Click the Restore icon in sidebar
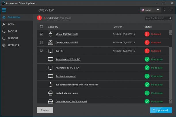This screenshot has height=117, width=176. [x=4, y=38]
